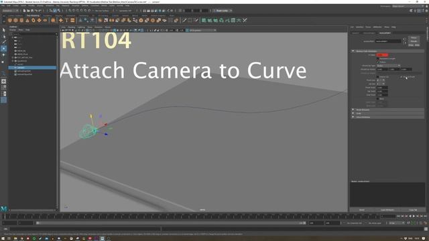
Task: Click the red U Value field
Action: click(382, 55)
